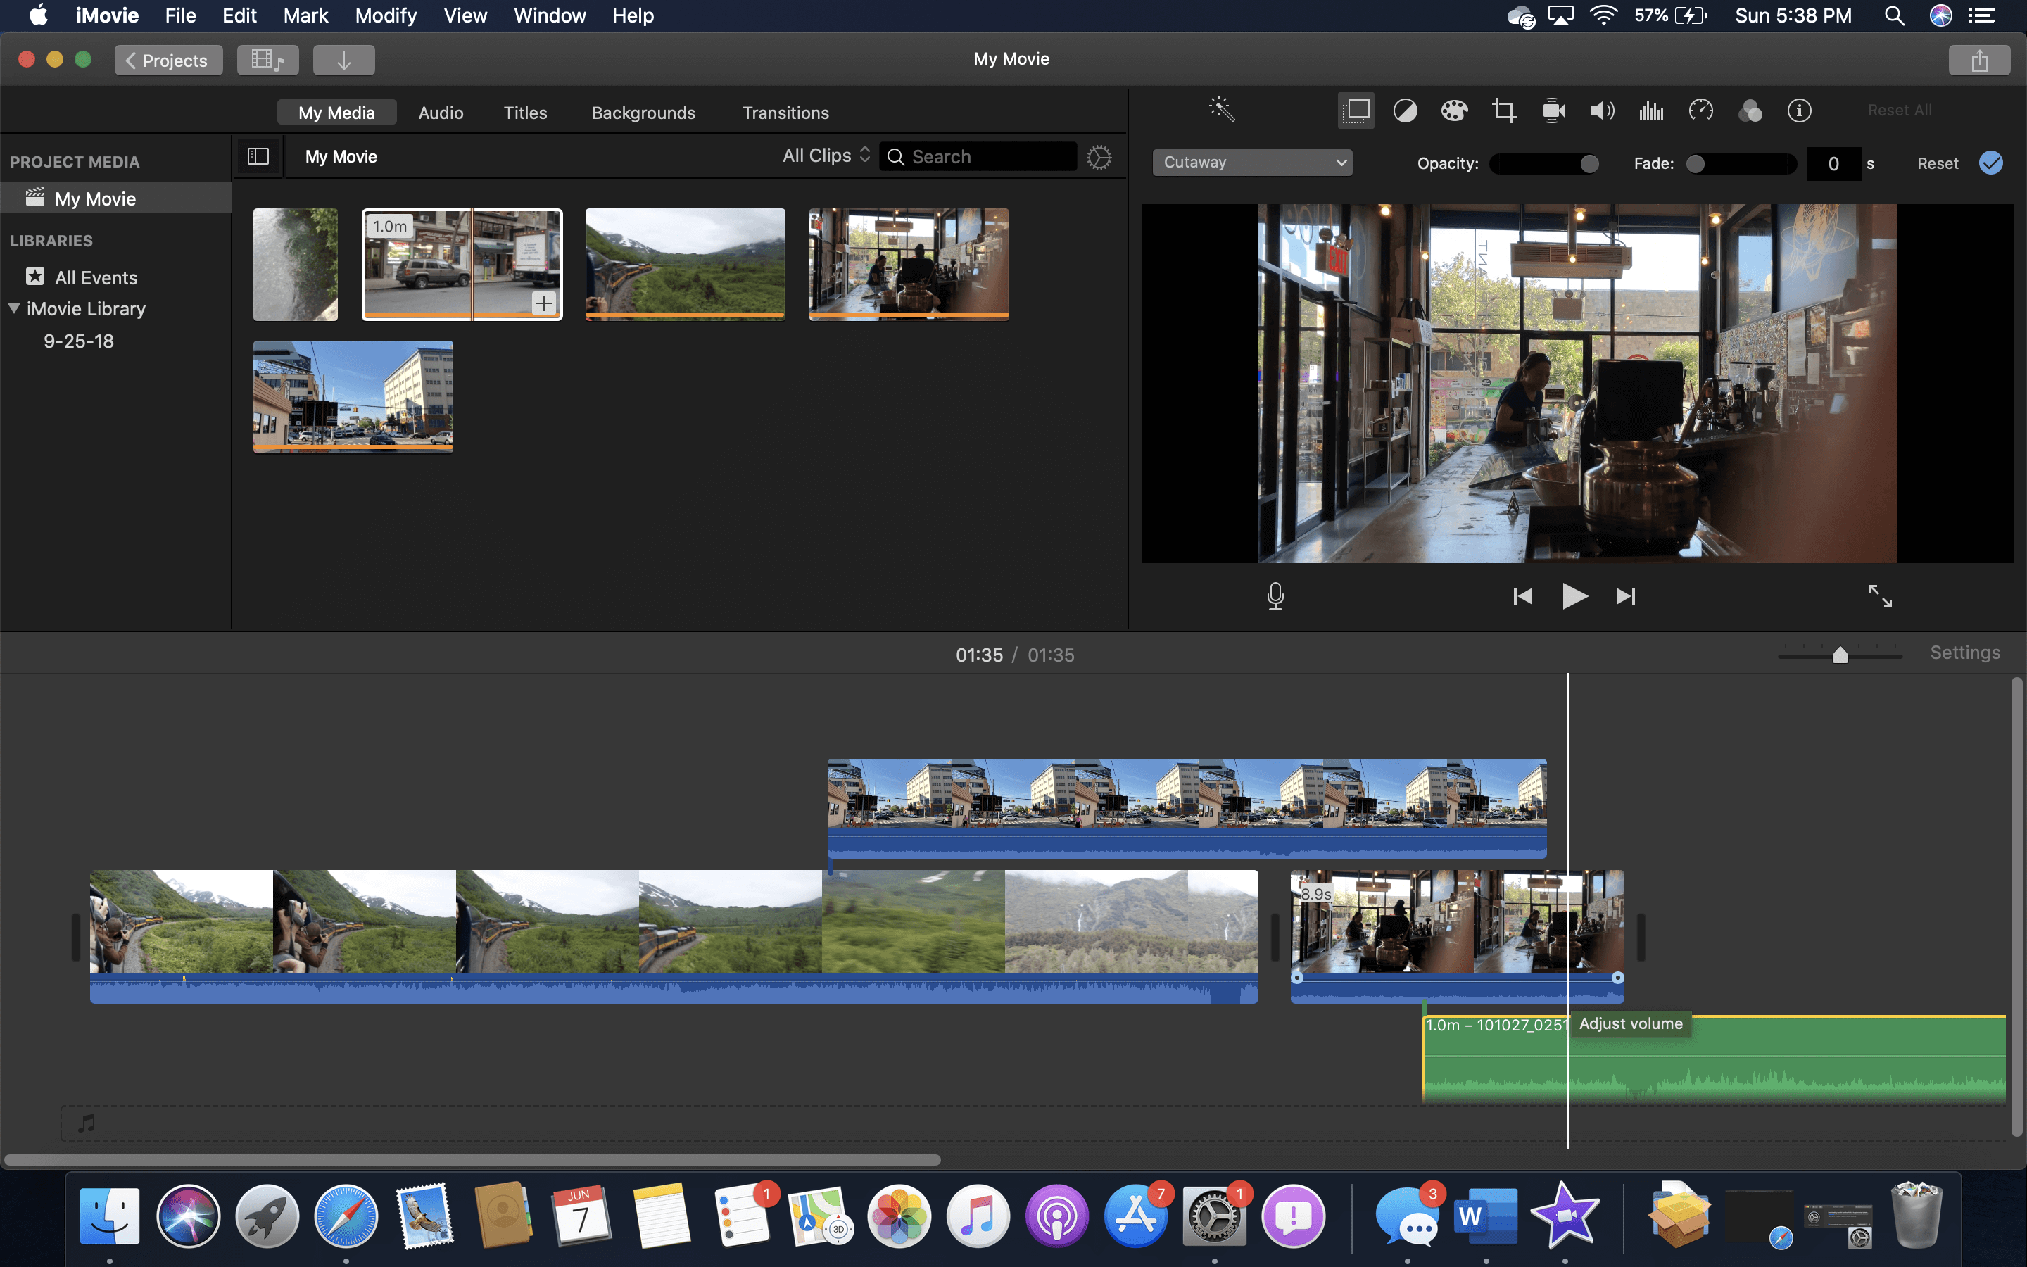Select the clip information icon
Image resolution: width=2027 pixels, height=1267 pixels.
pos(1800,111)
